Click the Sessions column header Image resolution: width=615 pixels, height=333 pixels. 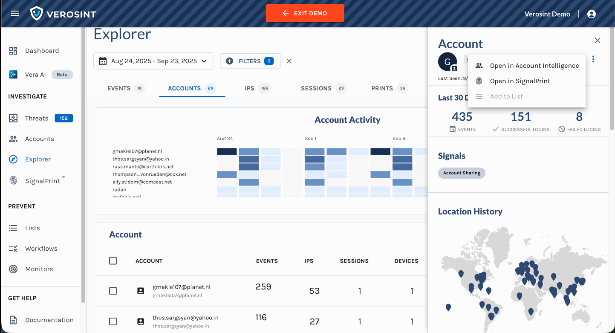pos(354,261)
